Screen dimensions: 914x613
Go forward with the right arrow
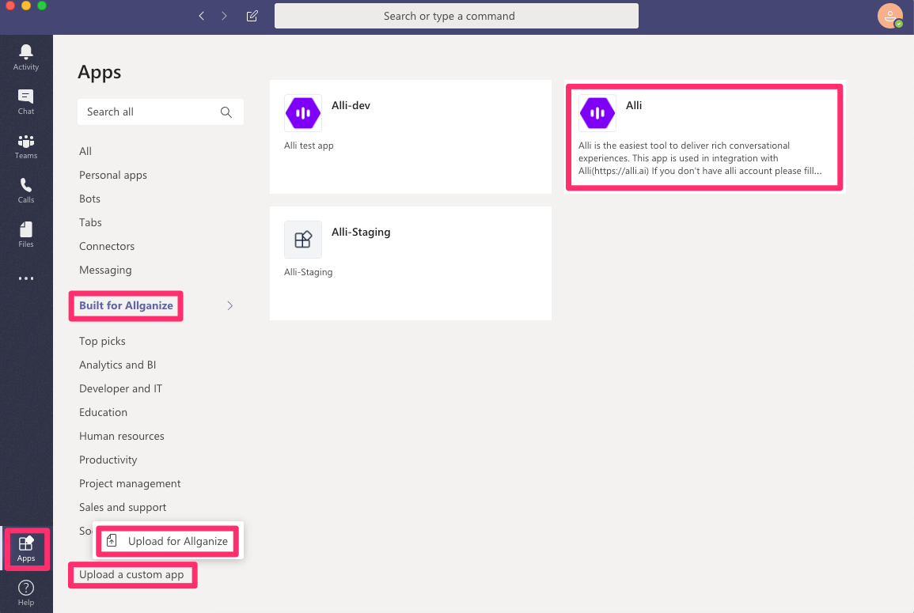(x=225, y=17)
